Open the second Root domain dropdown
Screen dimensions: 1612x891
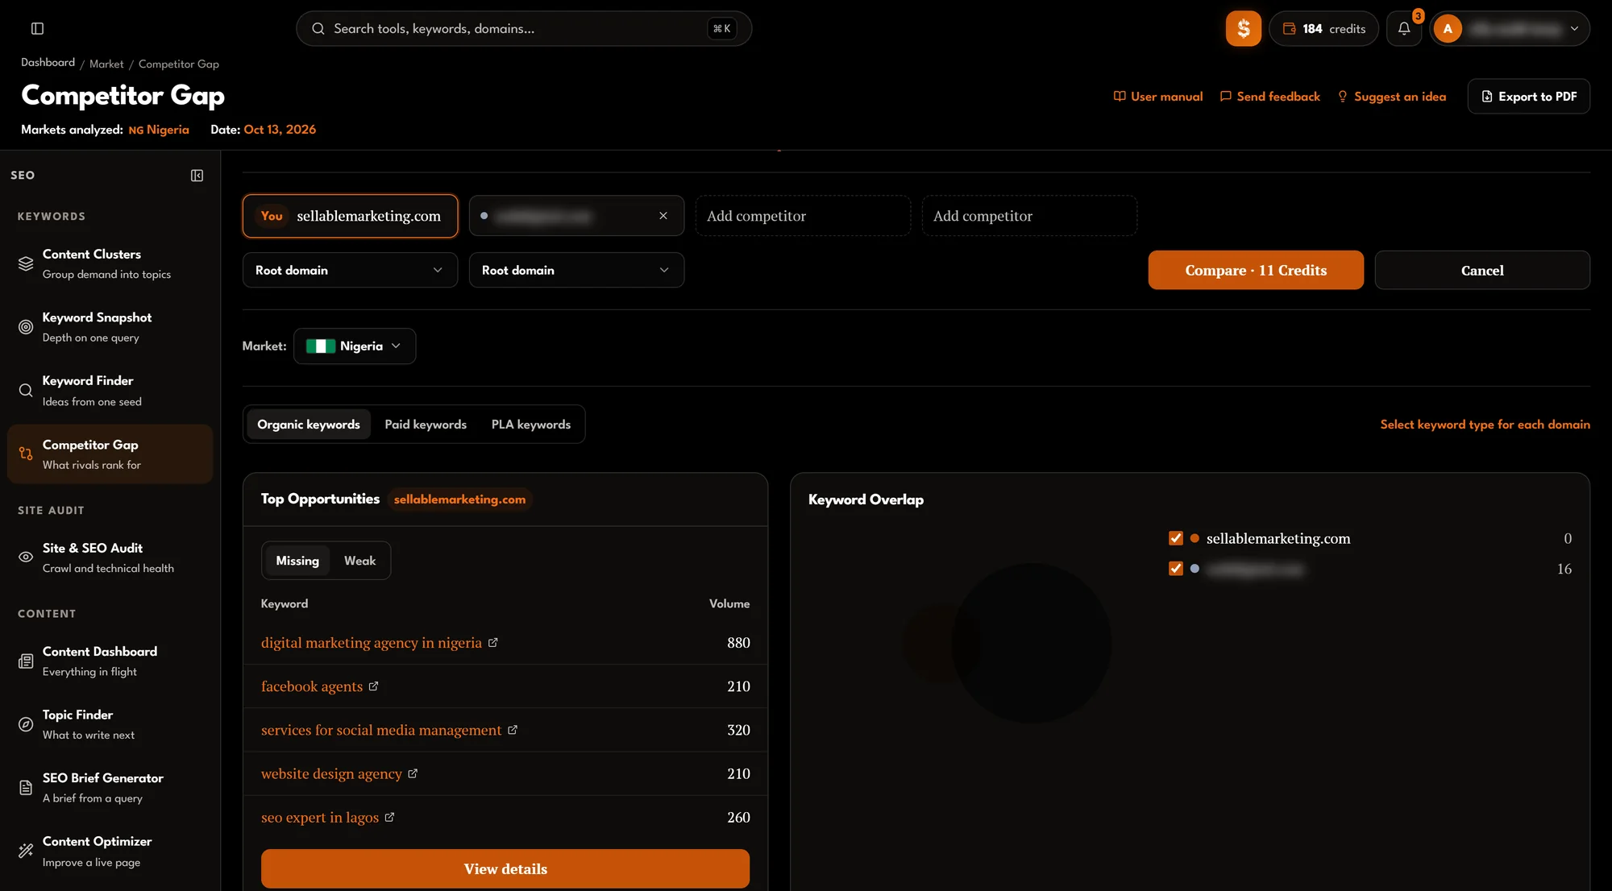click(x=576, y=270)
